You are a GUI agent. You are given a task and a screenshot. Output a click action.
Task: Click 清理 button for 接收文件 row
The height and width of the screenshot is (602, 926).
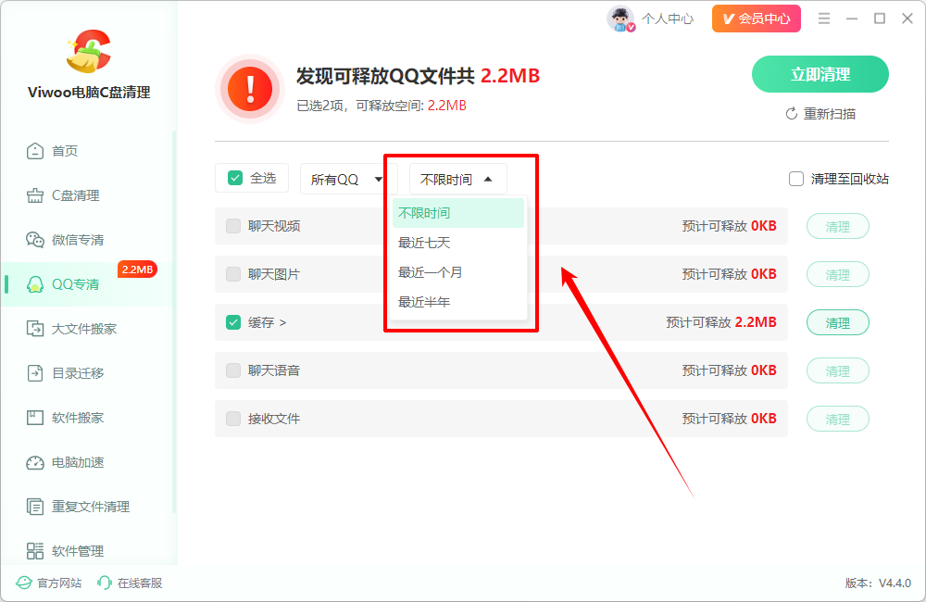(837, 419)
